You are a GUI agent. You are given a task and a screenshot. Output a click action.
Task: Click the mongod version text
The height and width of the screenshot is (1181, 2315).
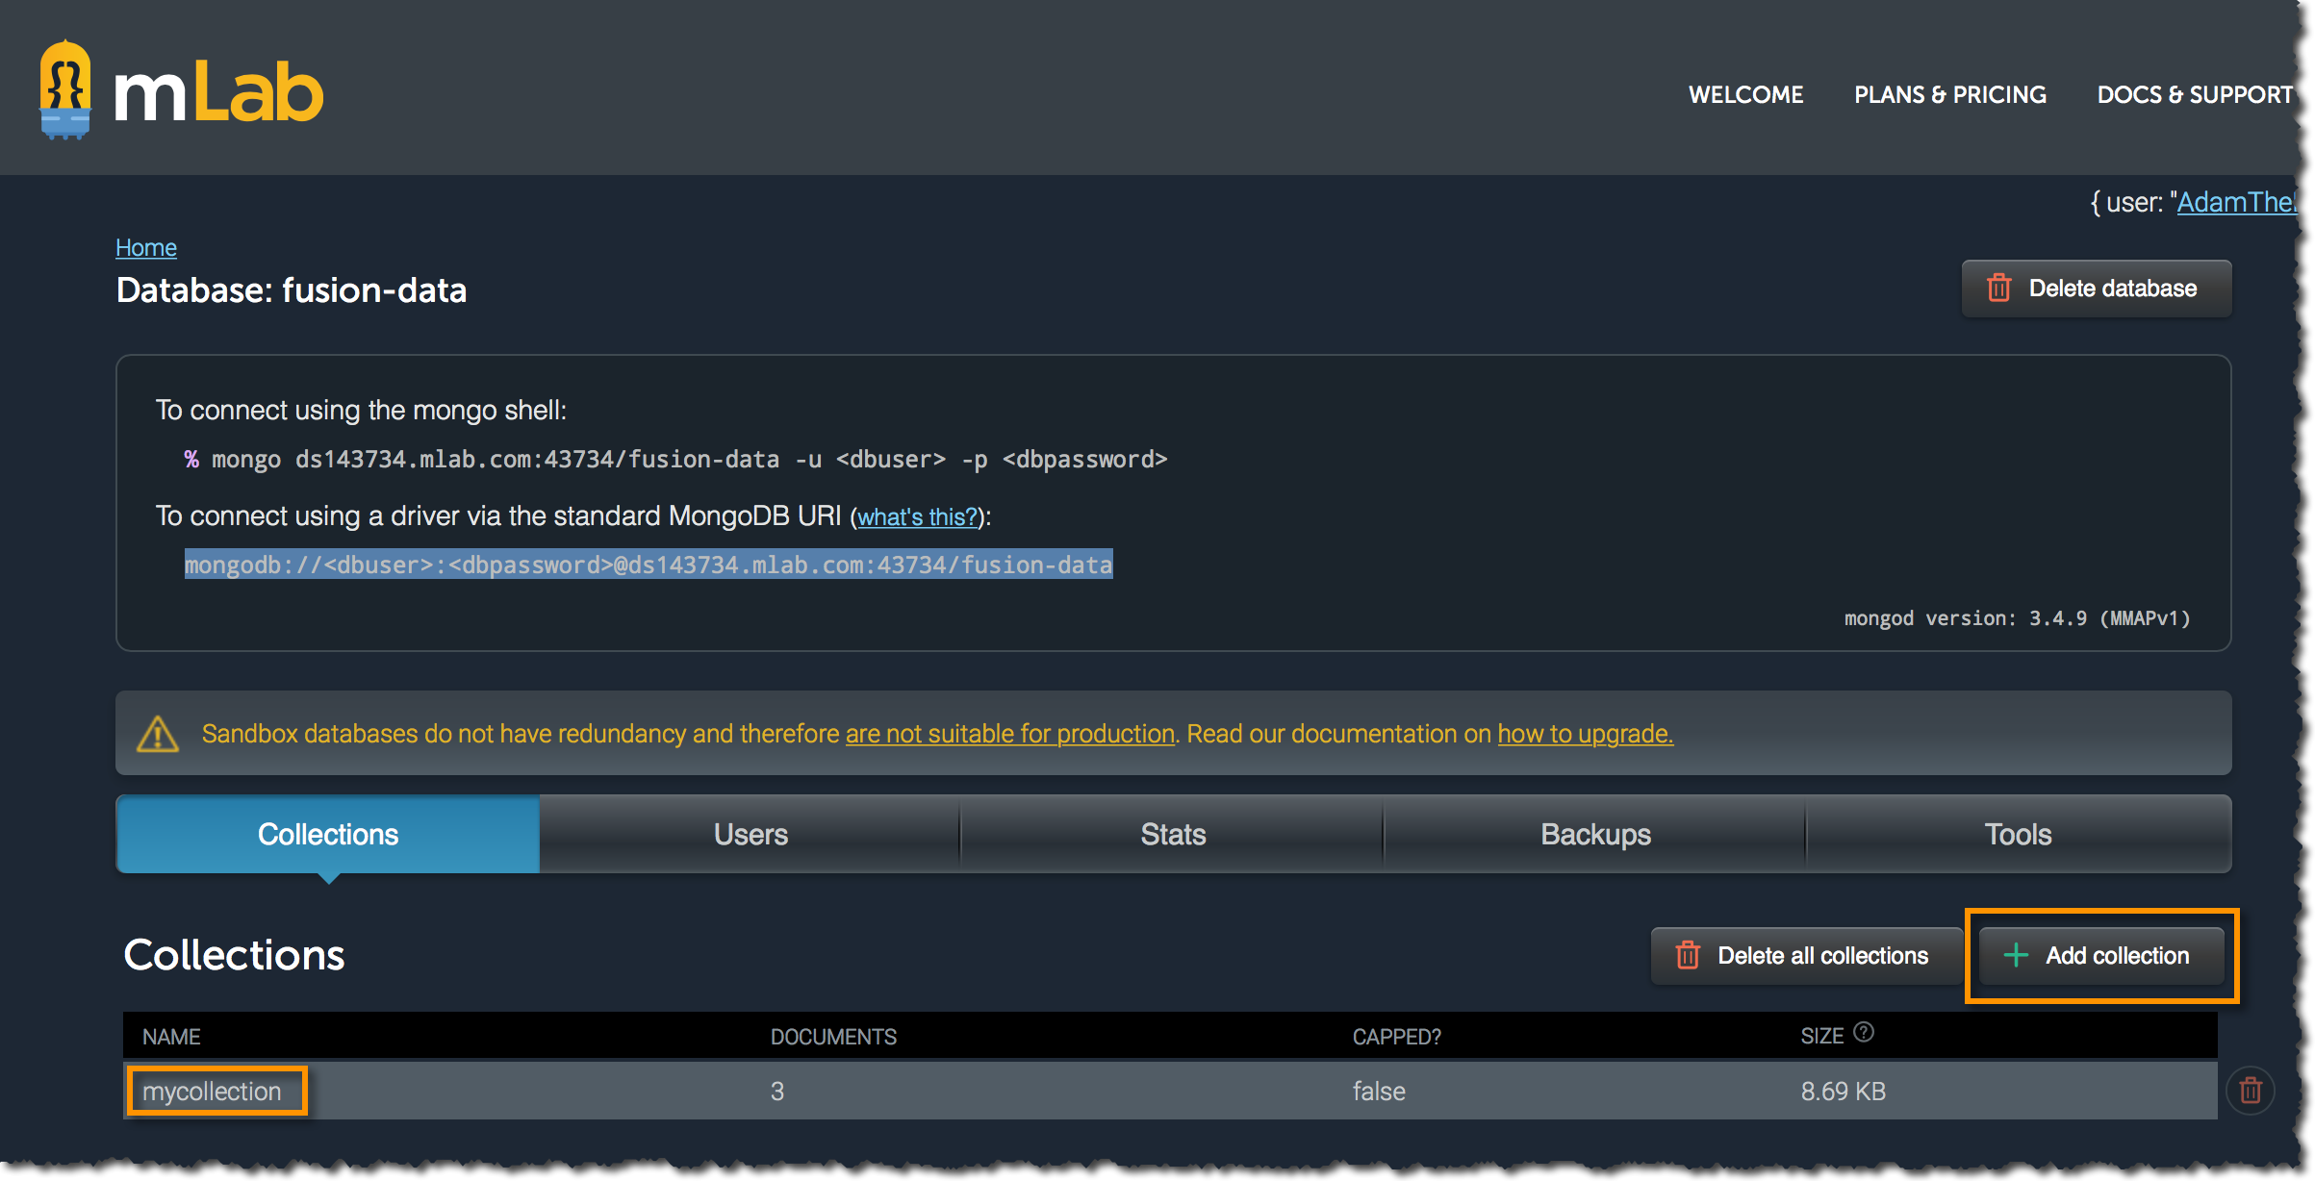pyautogui.click(x=2017, y=618)
